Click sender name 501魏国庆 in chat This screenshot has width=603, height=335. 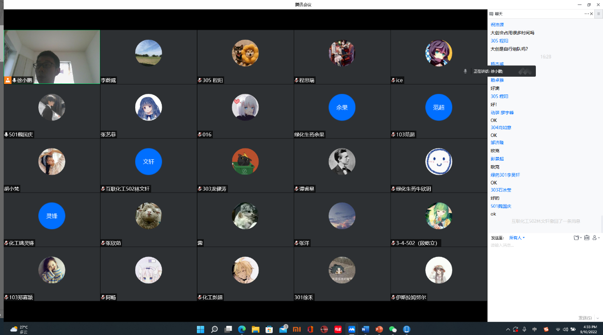coord(501,206)
